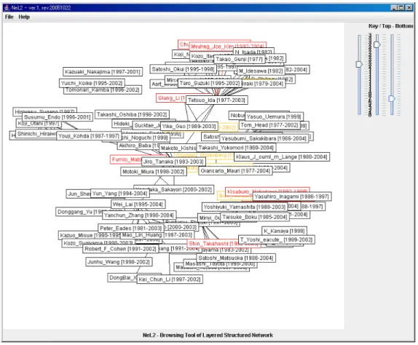Open the Help menu

click(24, 17)
